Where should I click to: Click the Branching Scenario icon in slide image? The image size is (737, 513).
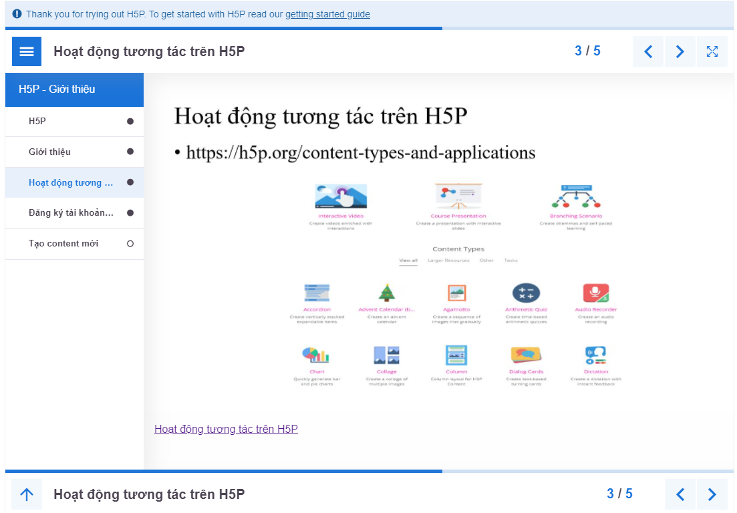[x=576, y=196]
